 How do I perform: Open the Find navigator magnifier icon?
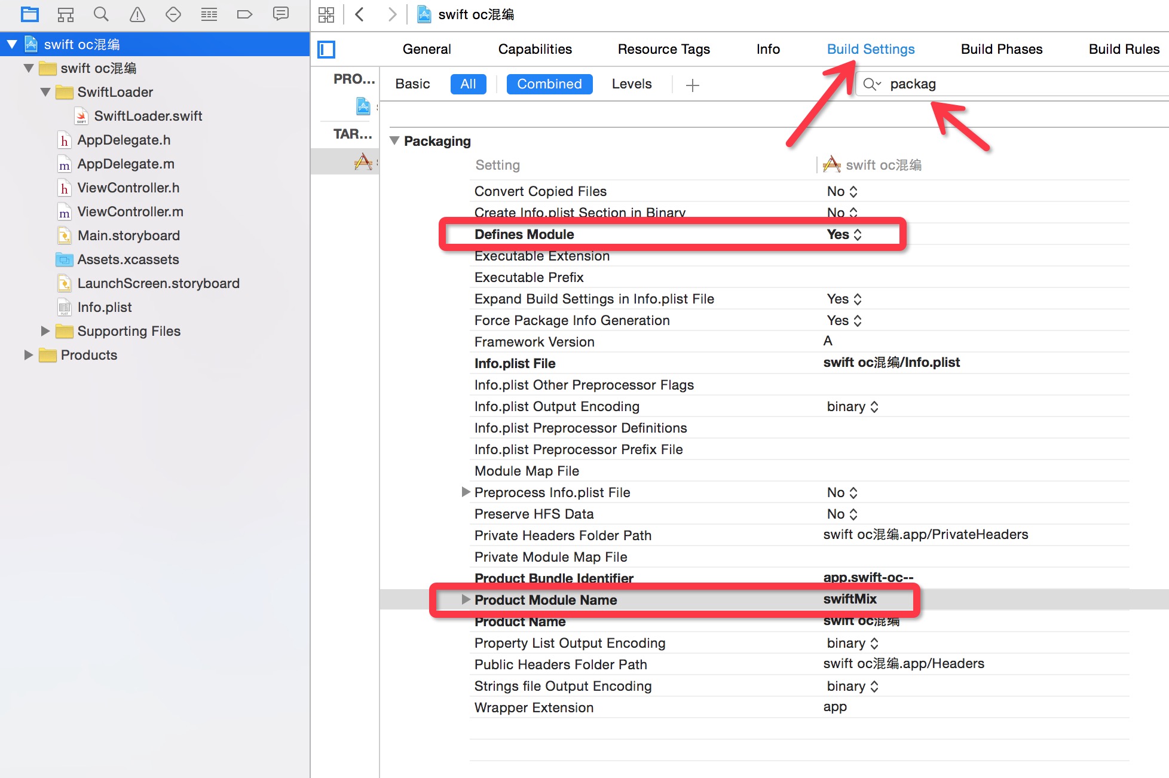pyautogui.click(x=102, y=14)
